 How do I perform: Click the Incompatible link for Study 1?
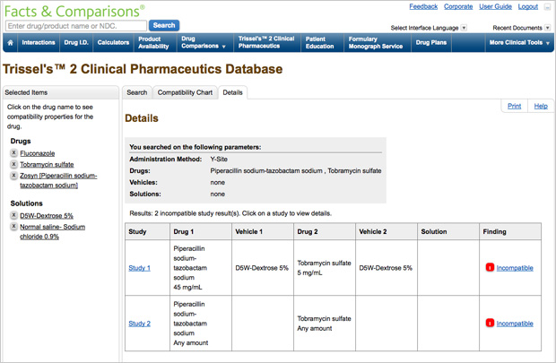[x=515, y=268]
